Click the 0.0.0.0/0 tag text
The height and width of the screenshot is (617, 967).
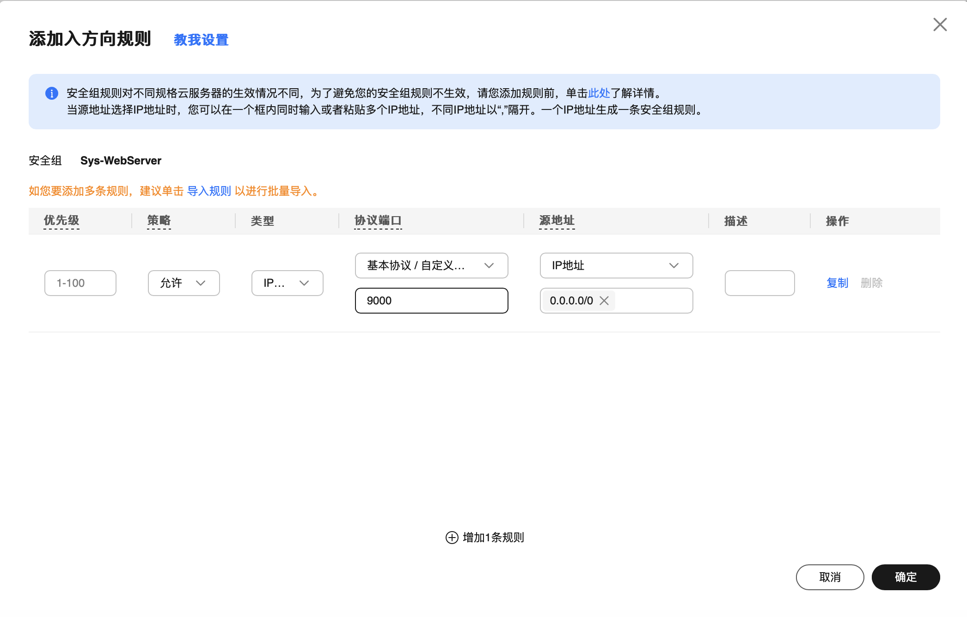(571, 301)
